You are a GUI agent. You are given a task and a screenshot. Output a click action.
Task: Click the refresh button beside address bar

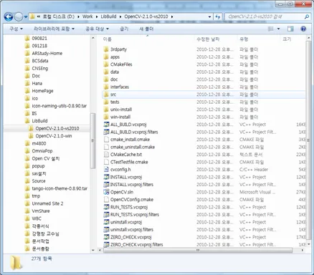click(x=217, y=16)
